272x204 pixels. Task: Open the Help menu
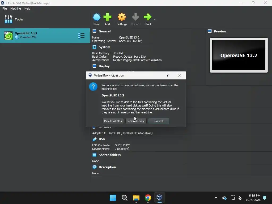click(27, 8)
